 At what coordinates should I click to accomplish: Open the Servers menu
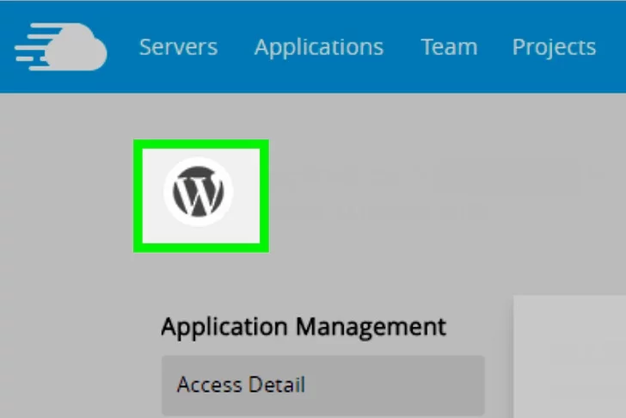178,46
